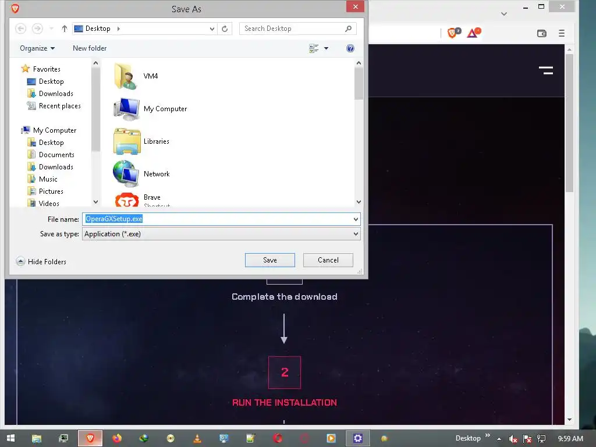This screenshot has width=596, height=447.
Task: Open recent locations dropdown arrow
Action: coord(51,29)
